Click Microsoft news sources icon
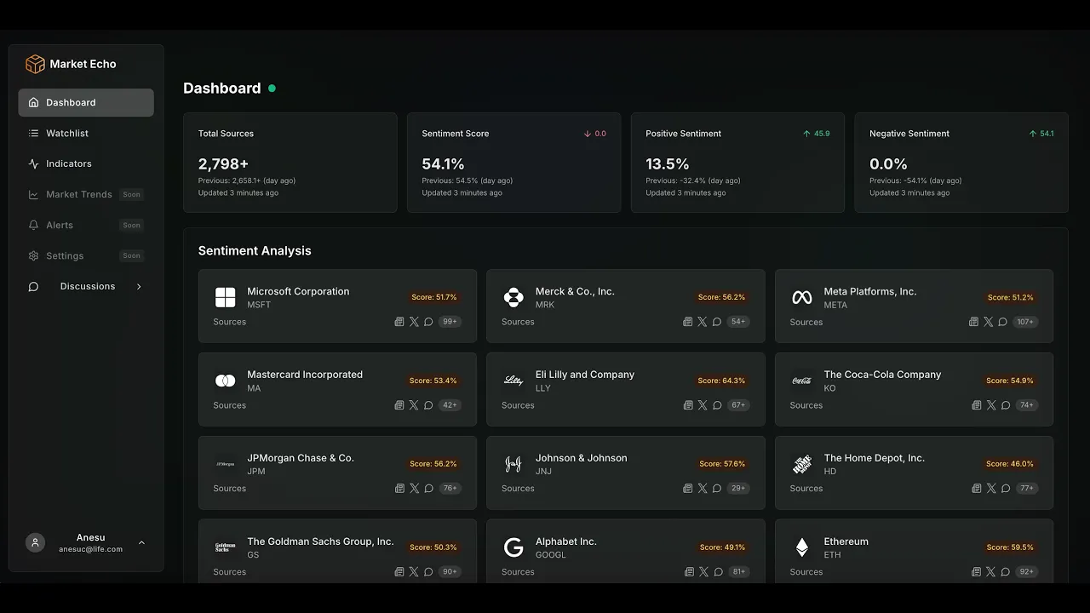This screenshot has width=1090, height=613. coord(399,322)
